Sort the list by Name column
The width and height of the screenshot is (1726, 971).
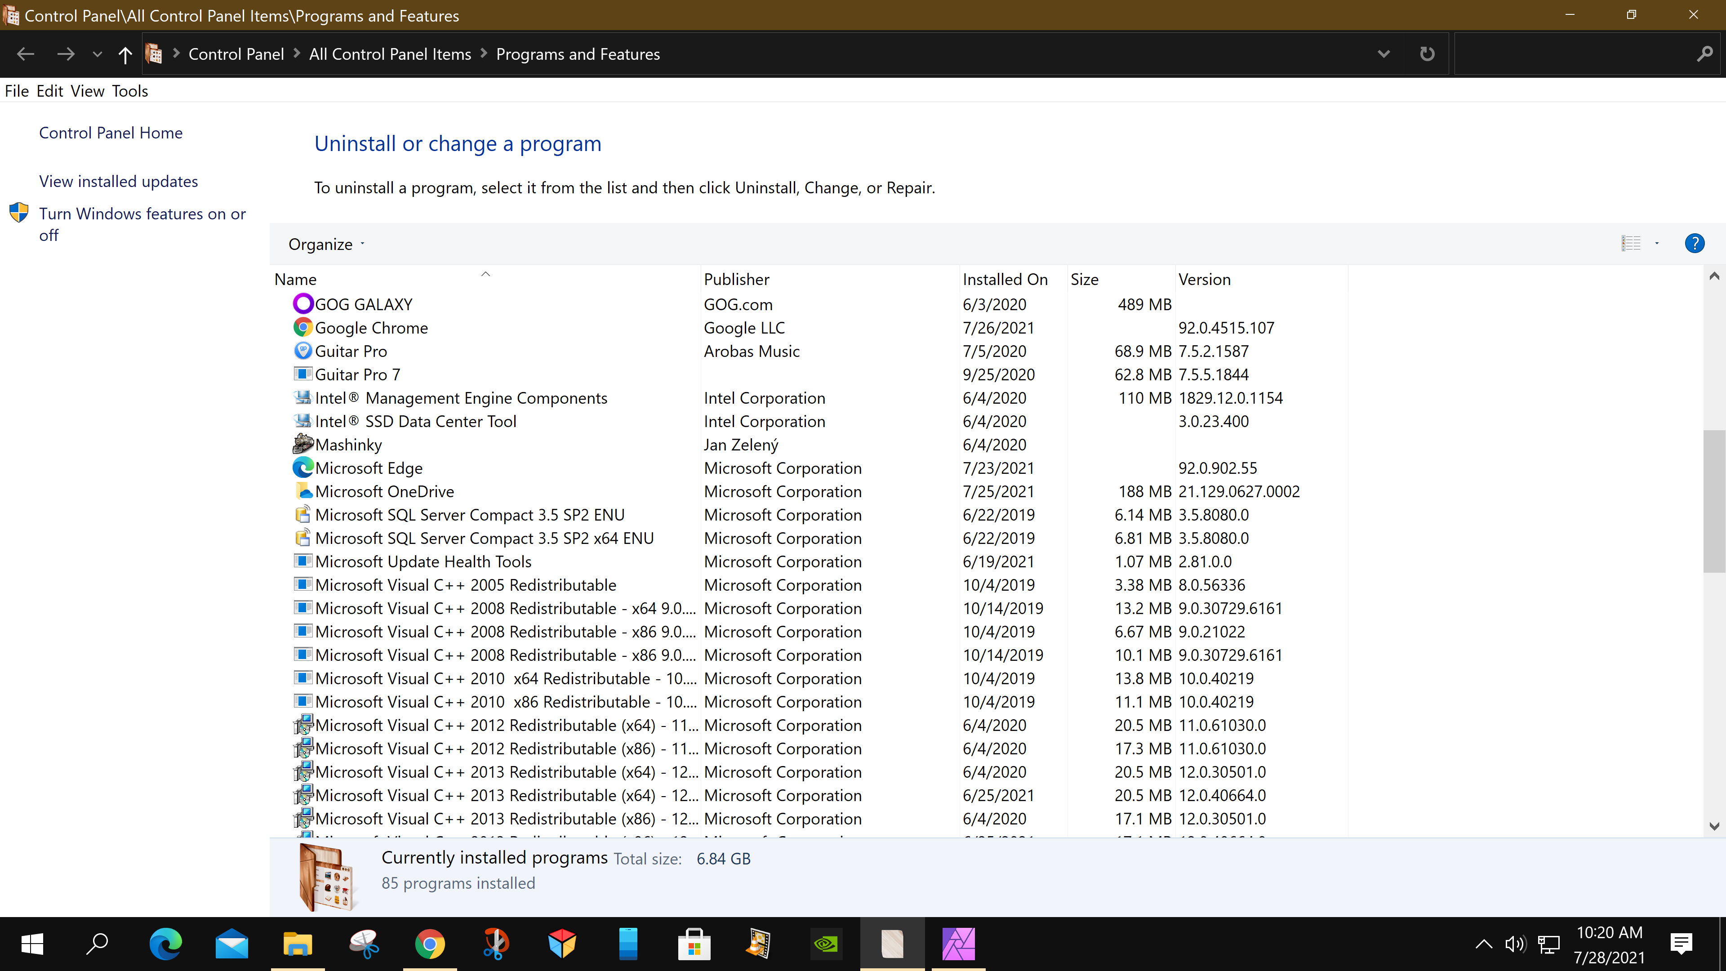[486, 280]
